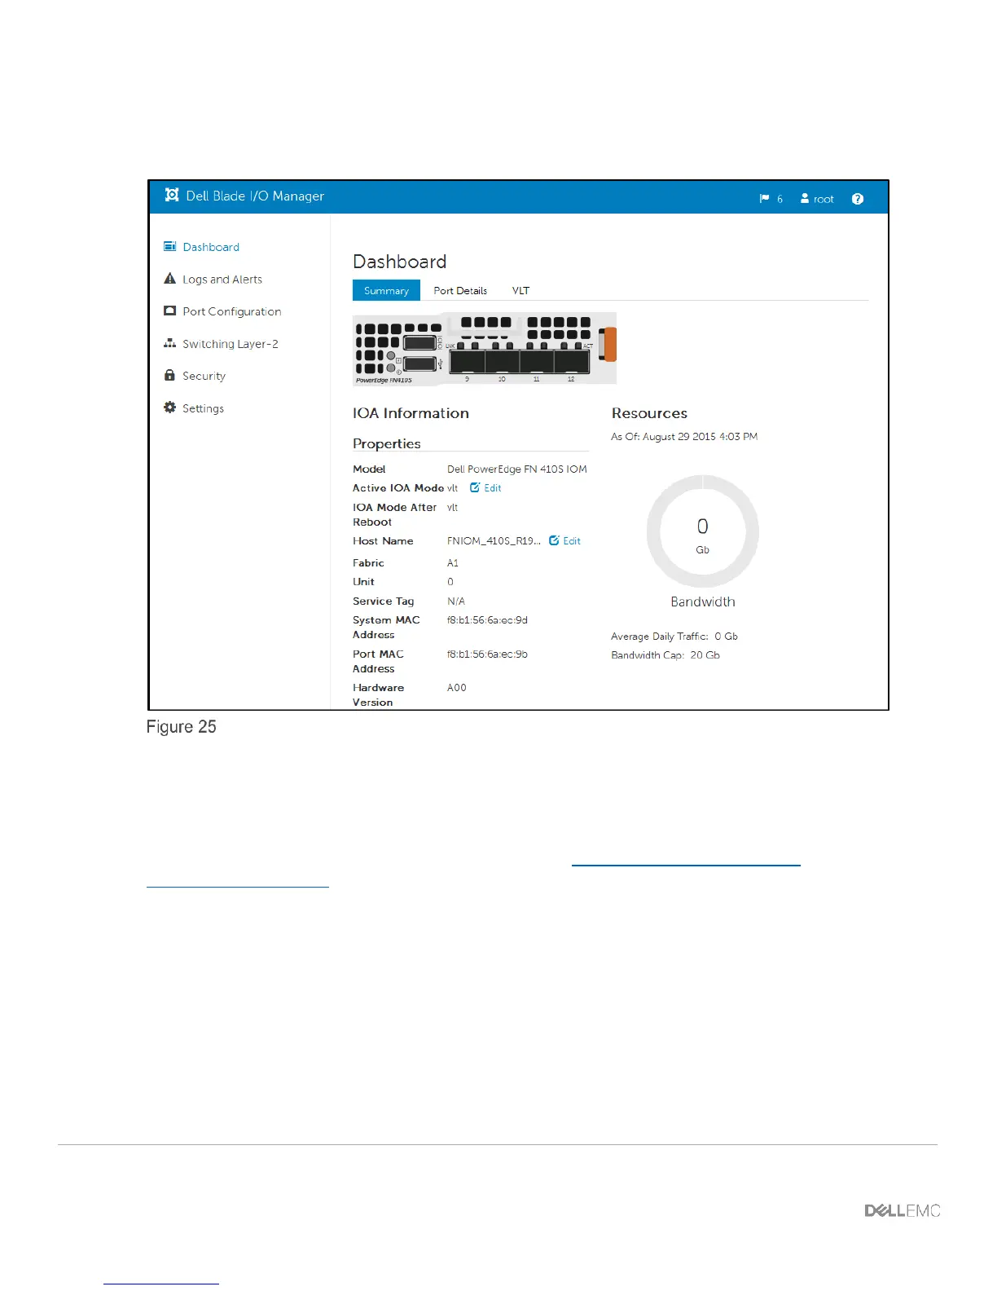Image resolution: width=997 pixels, height=1291 pixels.
Task: Open Dashboard in the sidebar
Action: click(x=211, y=247)
